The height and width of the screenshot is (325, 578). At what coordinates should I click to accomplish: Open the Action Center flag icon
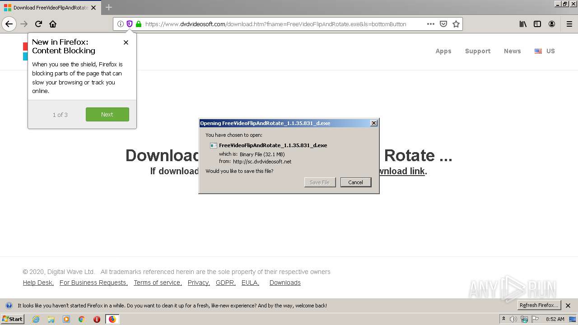click(x=535, y=319)
